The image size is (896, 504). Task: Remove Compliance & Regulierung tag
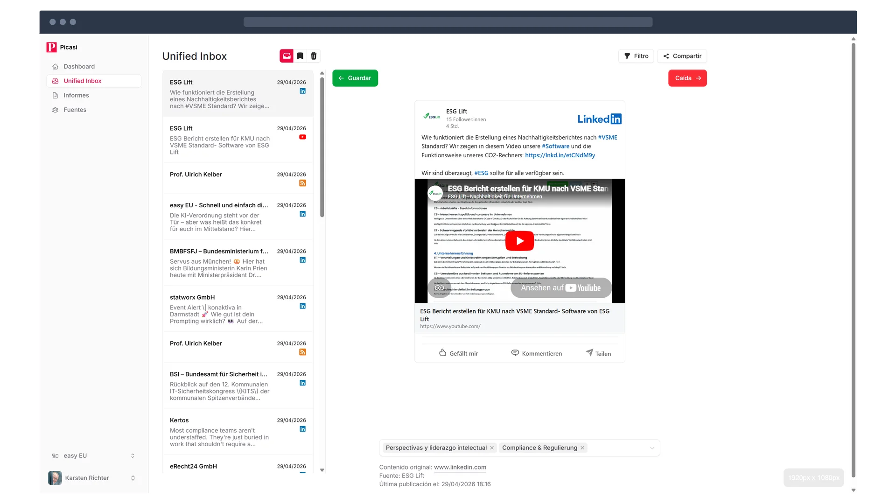pos(582,448)
